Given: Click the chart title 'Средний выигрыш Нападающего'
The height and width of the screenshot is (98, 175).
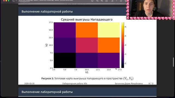Looking at the screenshot, I should tap(87, 20).
